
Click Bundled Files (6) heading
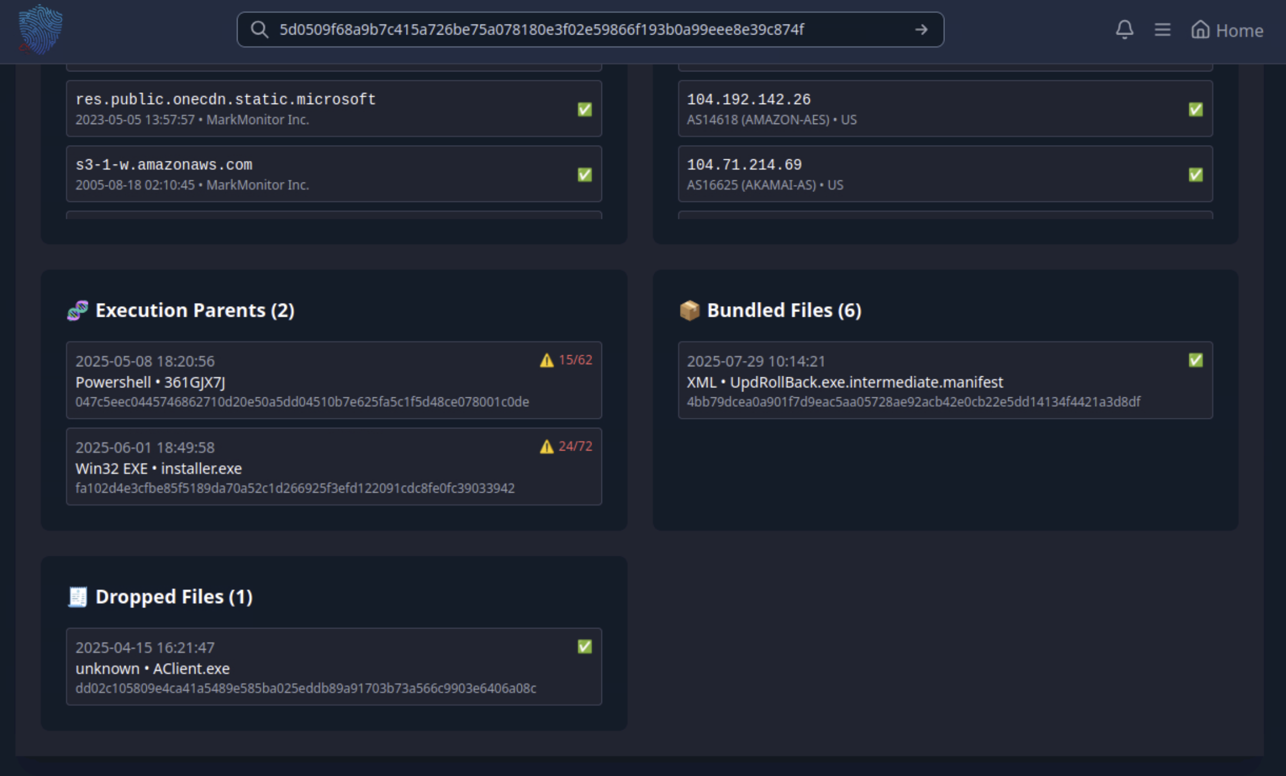(784, 310)
